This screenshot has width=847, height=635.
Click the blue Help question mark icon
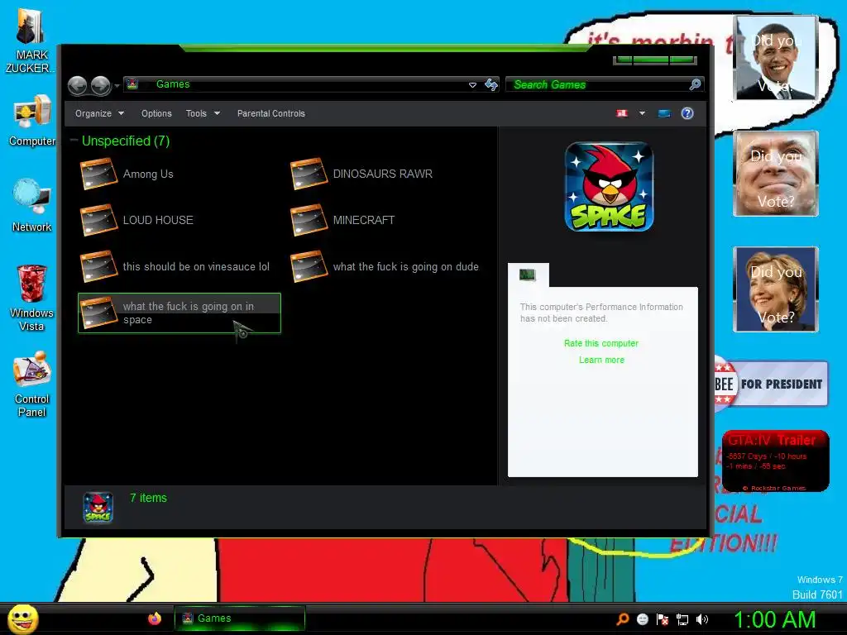tap(687, 113)
